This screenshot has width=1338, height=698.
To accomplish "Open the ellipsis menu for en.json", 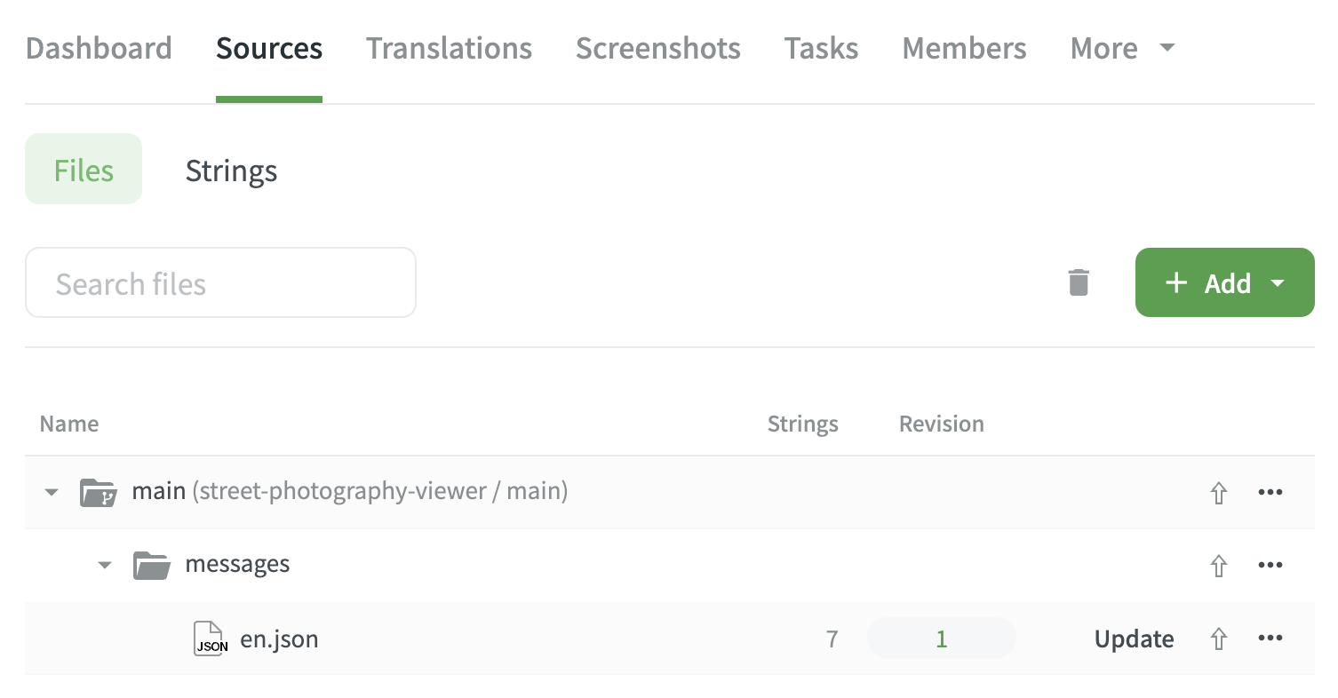I will click(x=1270, y=638).
